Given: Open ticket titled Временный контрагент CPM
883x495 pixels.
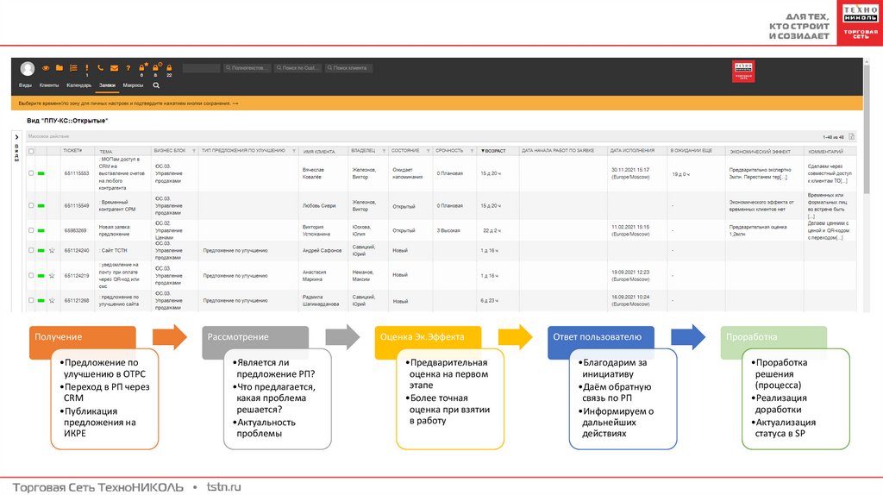Looking at the screenshot, I should 117,205.
